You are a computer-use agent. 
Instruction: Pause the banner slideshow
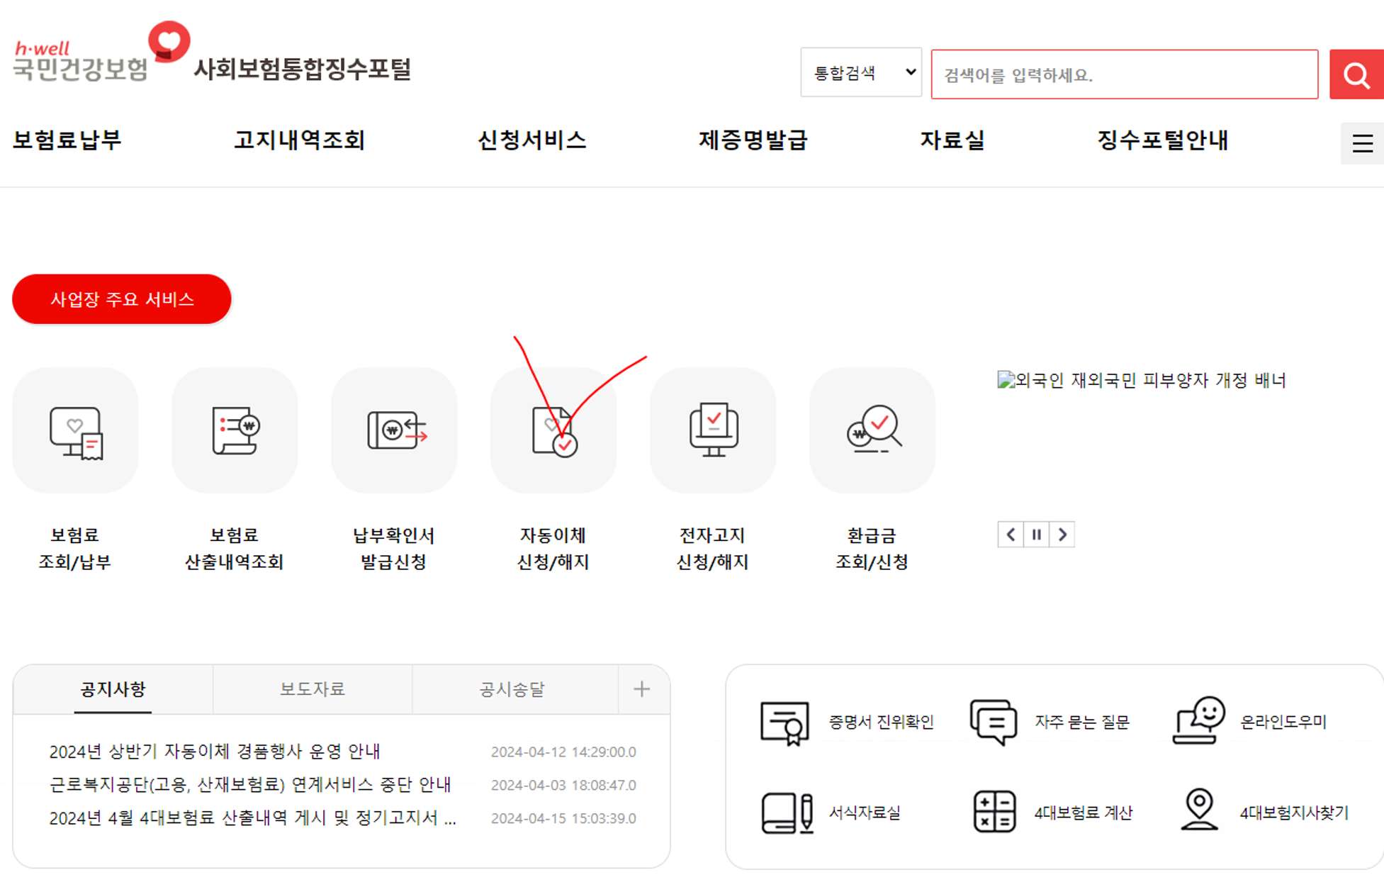[x=1036, y=535]
